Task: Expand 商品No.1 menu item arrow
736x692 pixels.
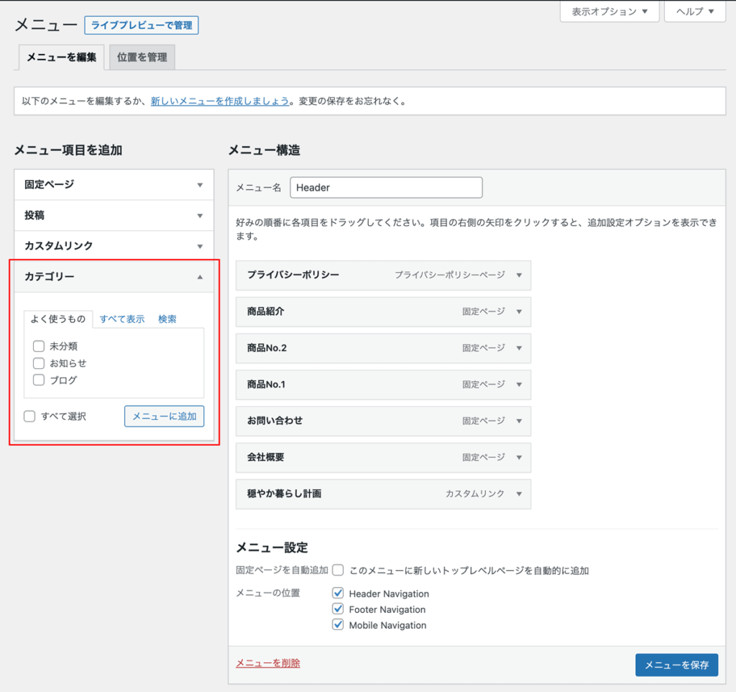Action: click(x=519, y=384)
